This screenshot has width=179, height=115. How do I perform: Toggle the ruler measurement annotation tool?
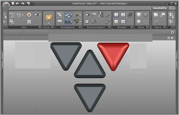(67, 15)
